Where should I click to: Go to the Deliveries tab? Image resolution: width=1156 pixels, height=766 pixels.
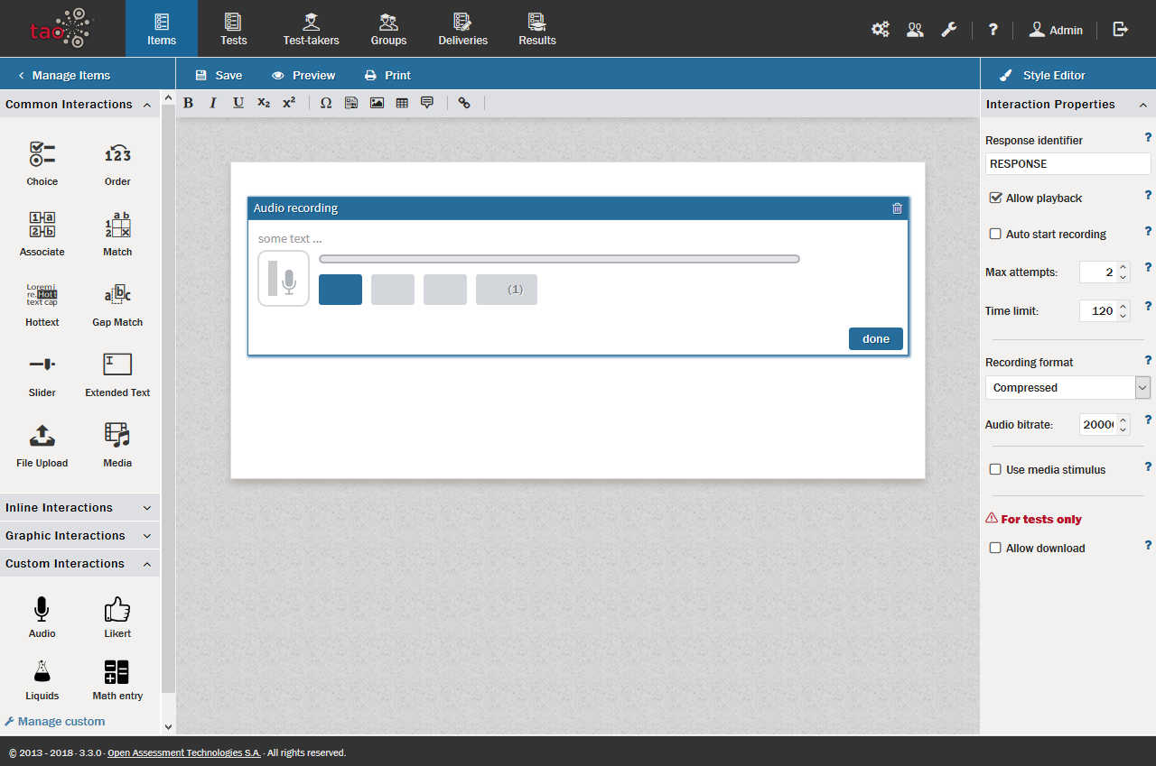coord(462,29)
